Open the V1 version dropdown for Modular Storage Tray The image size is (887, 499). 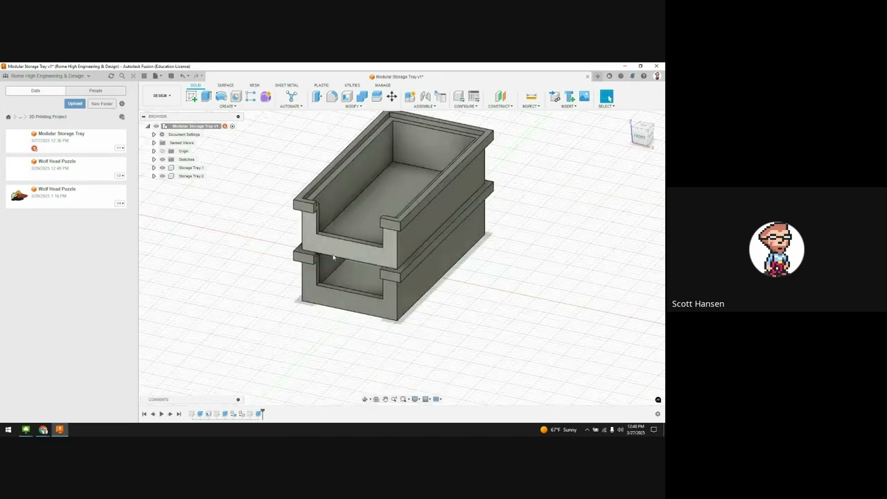pos(120,148)
